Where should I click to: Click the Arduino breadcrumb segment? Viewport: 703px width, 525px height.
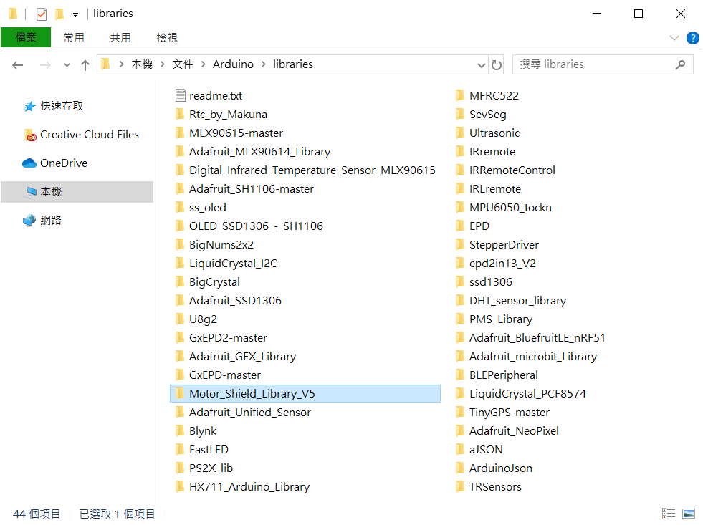click(x=233, y=64)
